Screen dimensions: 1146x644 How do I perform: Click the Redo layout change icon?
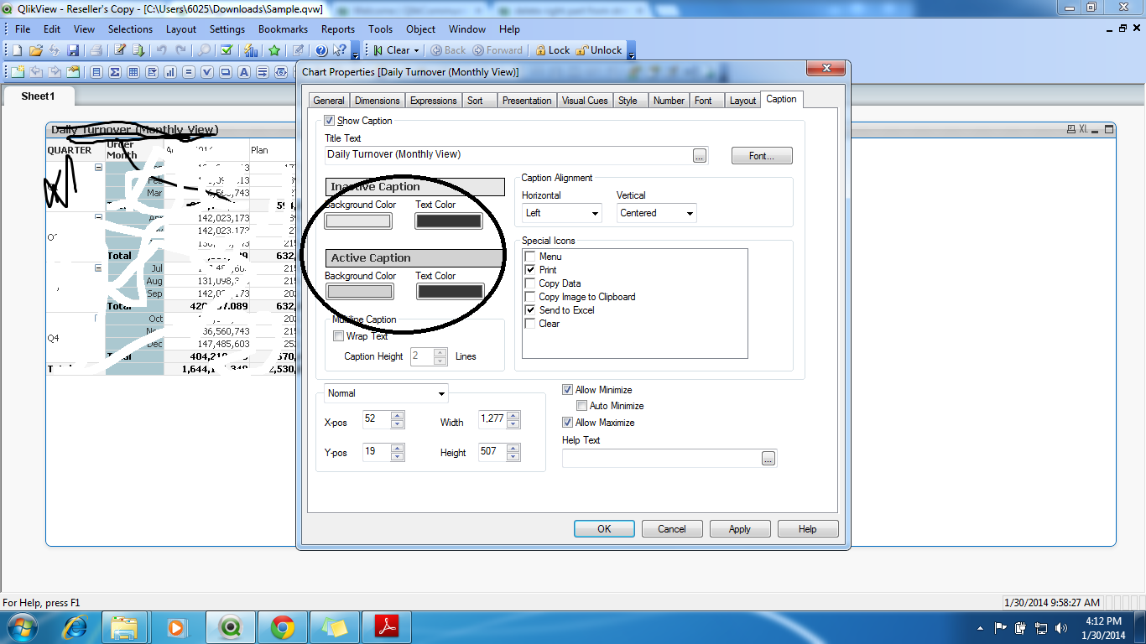(180, 50)
